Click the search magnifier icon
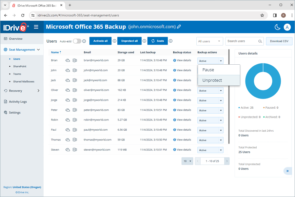 coord(260,41)
